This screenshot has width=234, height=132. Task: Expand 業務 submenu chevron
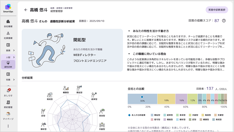[x=14, y=50]
